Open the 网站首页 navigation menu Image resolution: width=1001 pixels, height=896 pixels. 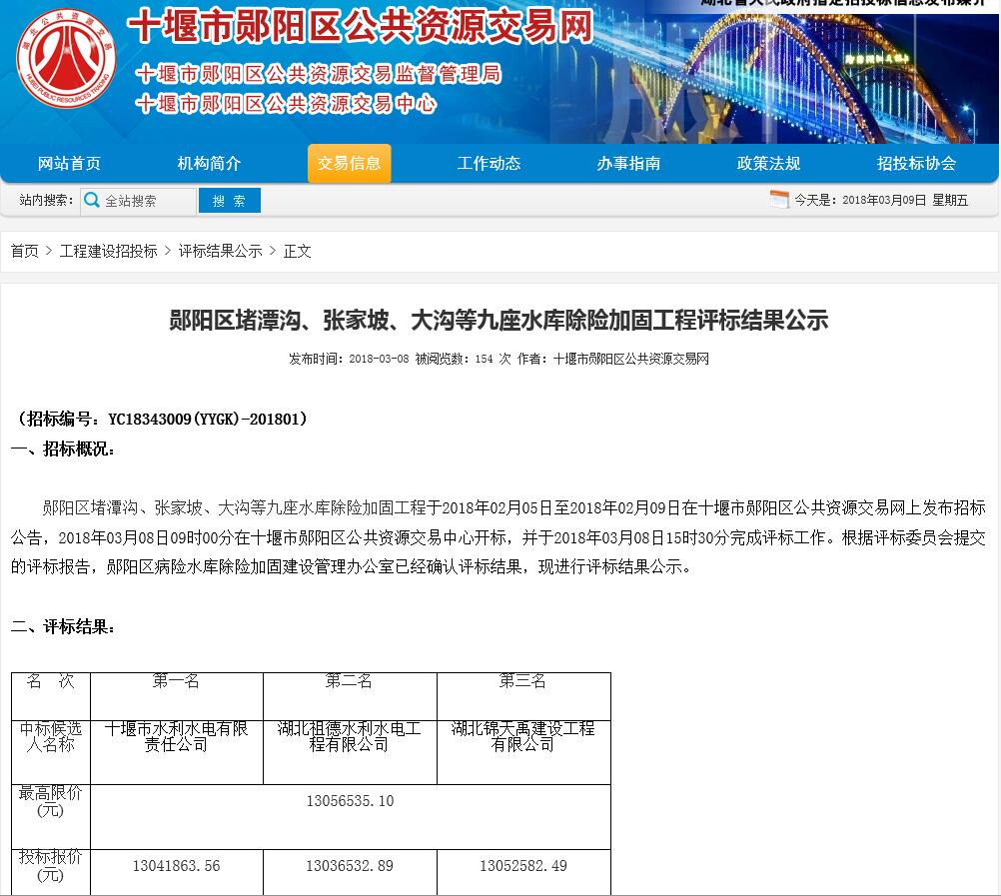tap(68, 163)
